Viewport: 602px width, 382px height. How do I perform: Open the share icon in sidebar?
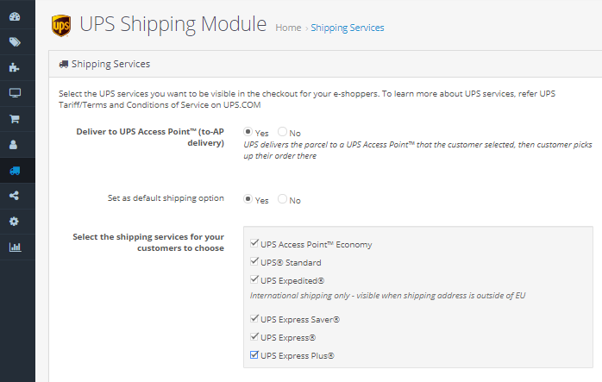(14, 196)
